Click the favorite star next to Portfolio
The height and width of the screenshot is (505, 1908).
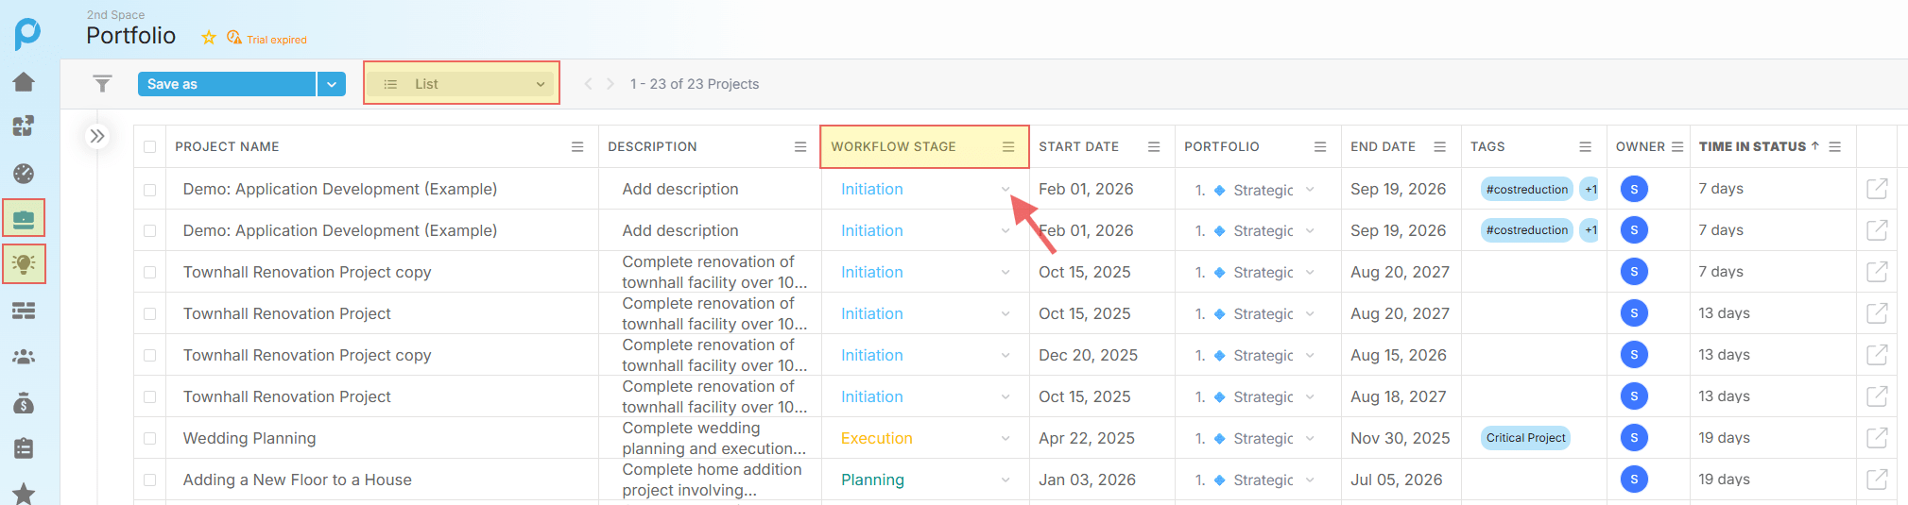pos(209,38)
